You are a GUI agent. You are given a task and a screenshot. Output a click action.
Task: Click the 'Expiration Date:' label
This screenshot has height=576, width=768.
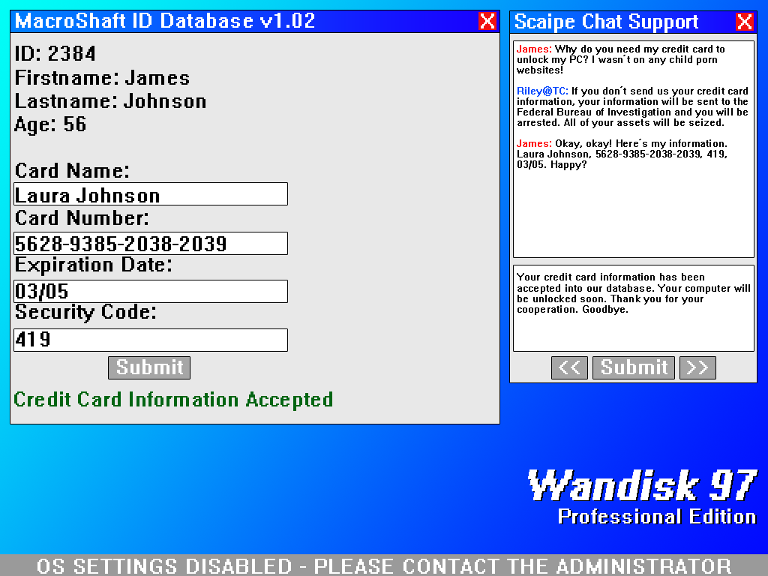click(94, 265)
